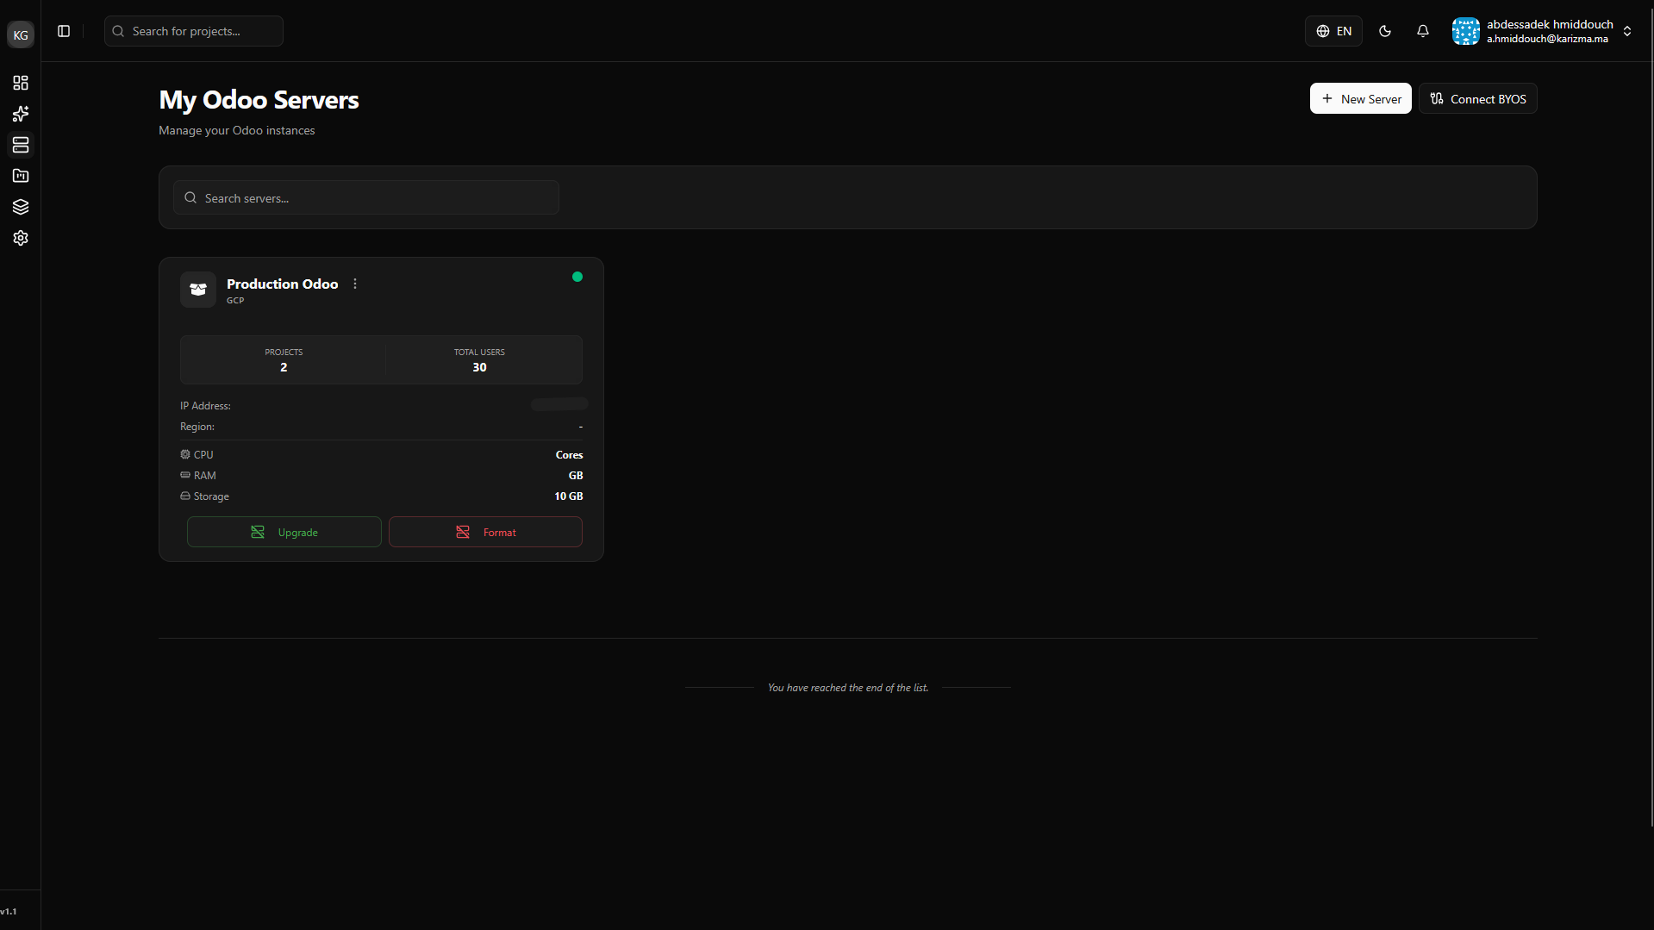Viewport: 1654px width, 930px height.
Task: Click Upgrade on Production Odoo
Action: pos(284,532)
